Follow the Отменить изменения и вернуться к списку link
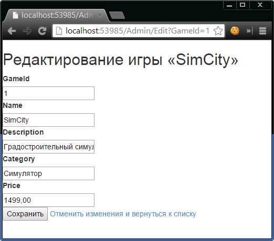This screenshot has width=274, height=241. coord(123,214)
